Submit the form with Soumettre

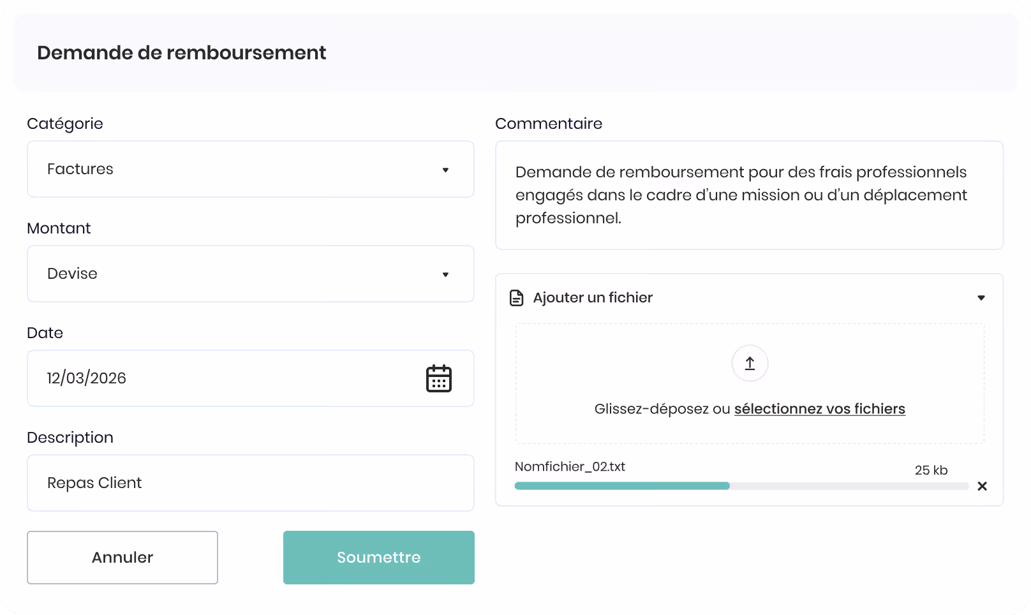pyautogui.click(x=379, y=558)
